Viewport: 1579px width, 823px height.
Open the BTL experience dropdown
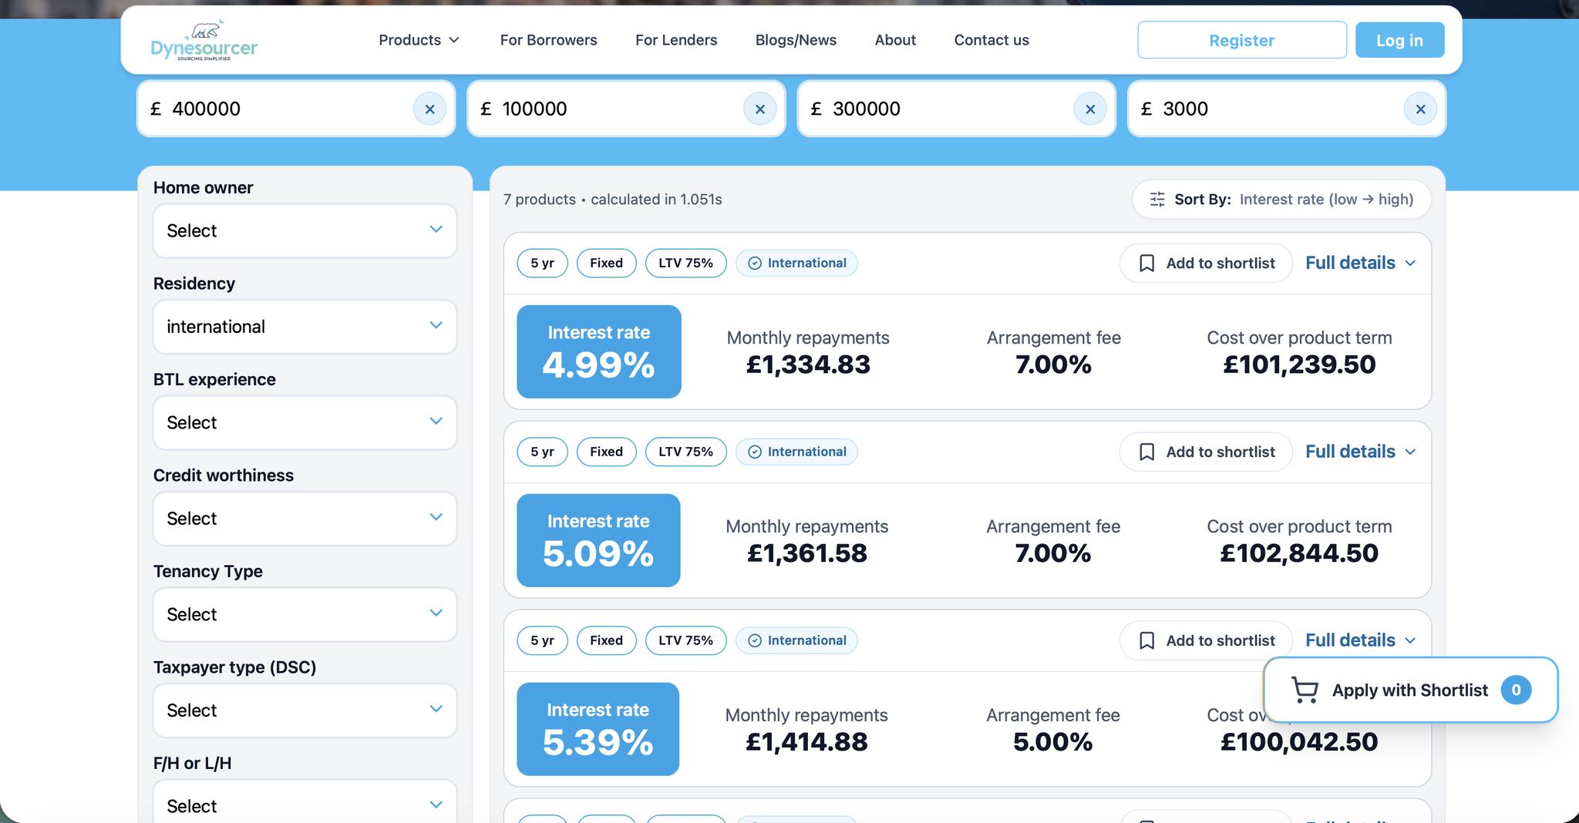click(305, 422)
